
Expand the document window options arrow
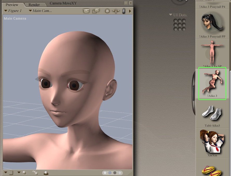[130, 11]
